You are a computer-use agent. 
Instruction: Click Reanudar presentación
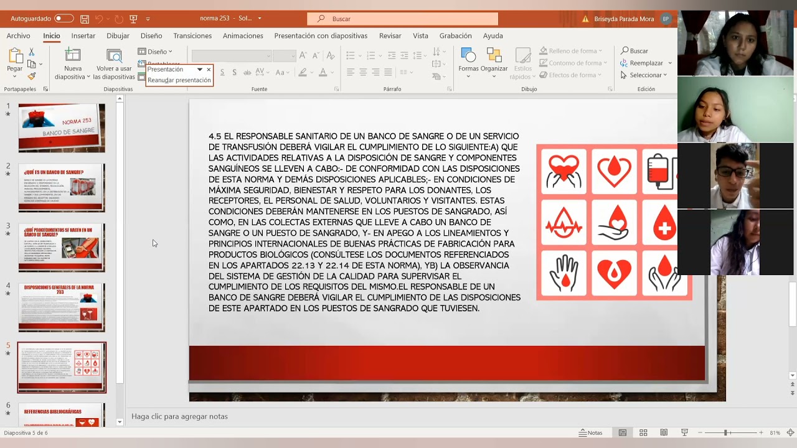pos(179,80)
